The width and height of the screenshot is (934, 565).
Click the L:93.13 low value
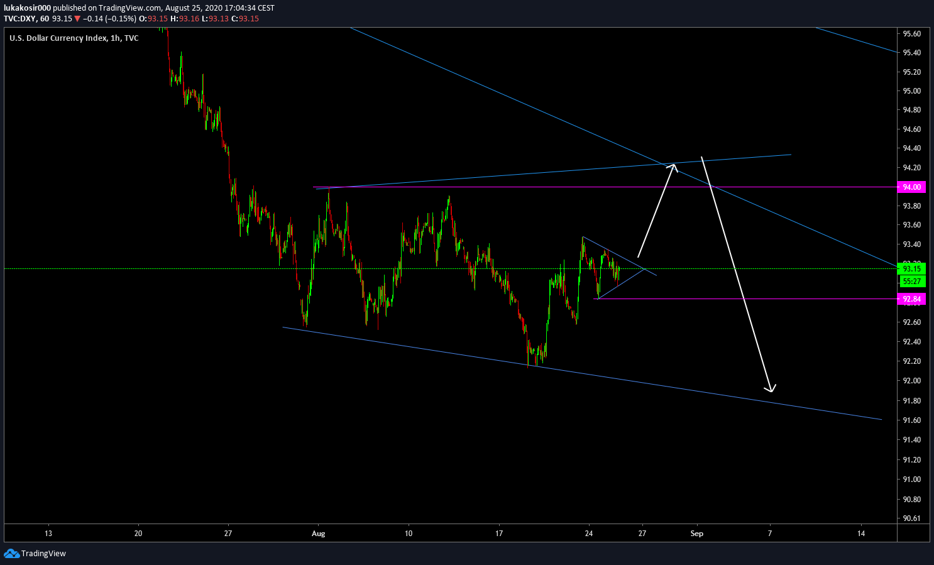pos(215,19)
